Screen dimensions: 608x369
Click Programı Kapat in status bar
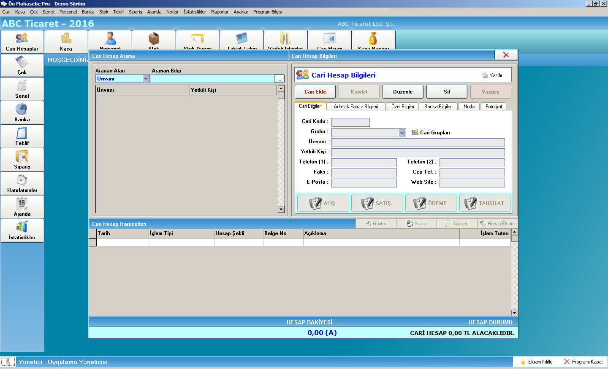(584, 362)
